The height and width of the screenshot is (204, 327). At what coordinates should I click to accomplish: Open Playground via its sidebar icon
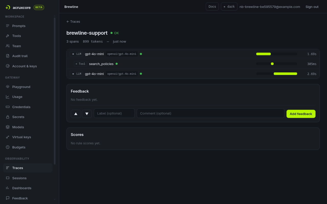(8, 87)
